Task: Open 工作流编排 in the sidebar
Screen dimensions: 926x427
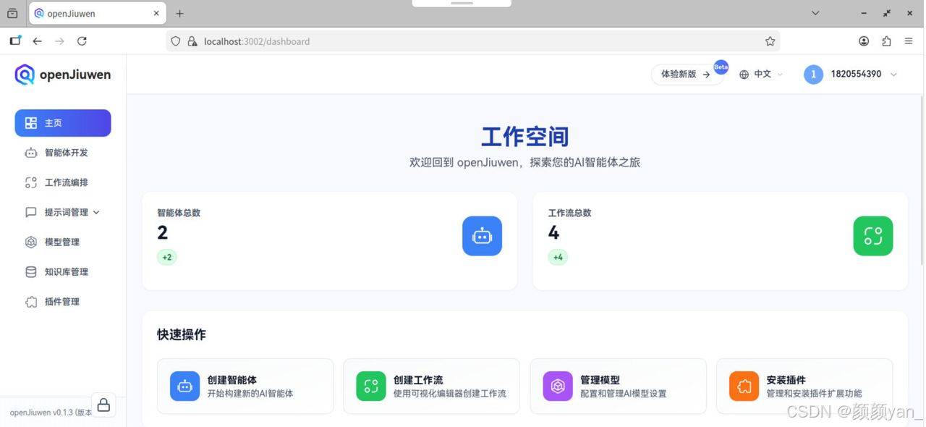Action: point(63,182)
